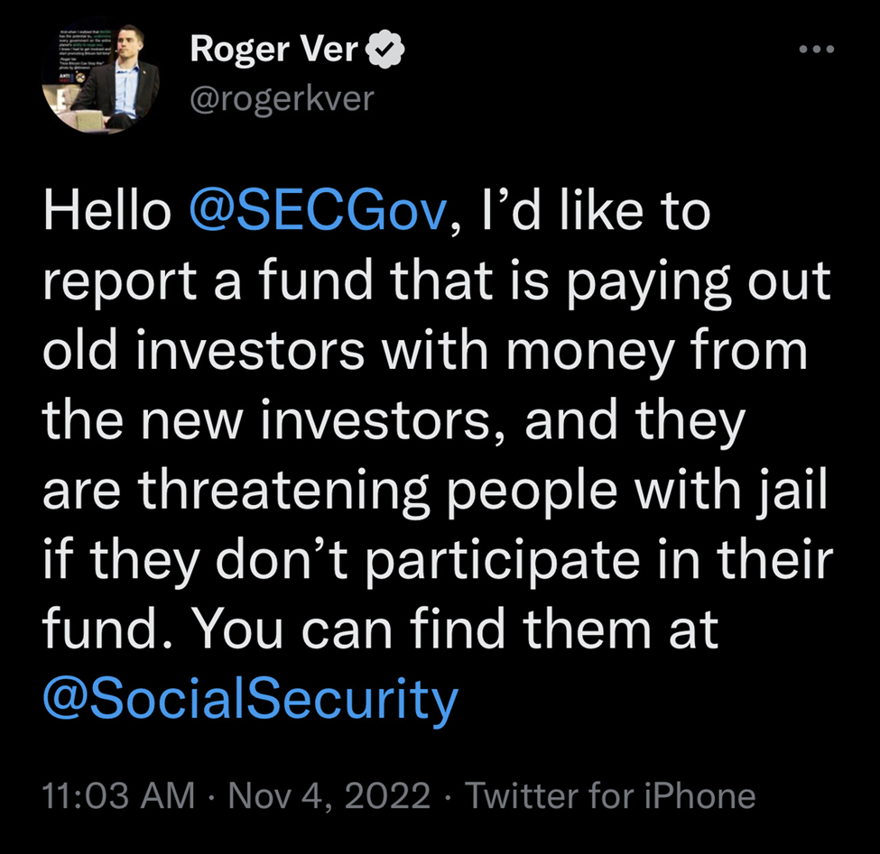Click the 11:03 AM timestamp
The height and width of the screenshot is (854, 880).
tap(118, 795)
